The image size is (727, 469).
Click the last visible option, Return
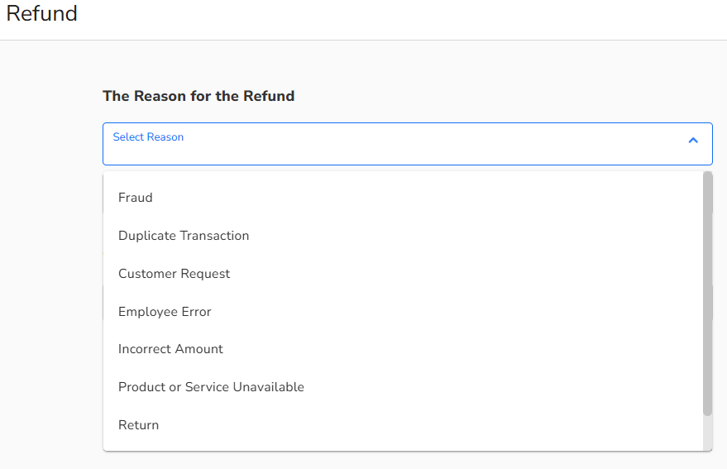tap(138, 425)
